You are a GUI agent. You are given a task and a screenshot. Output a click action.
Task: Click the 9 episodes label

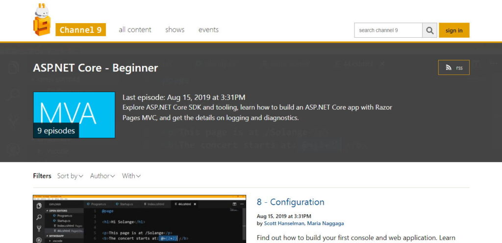[x=56, y=130]
